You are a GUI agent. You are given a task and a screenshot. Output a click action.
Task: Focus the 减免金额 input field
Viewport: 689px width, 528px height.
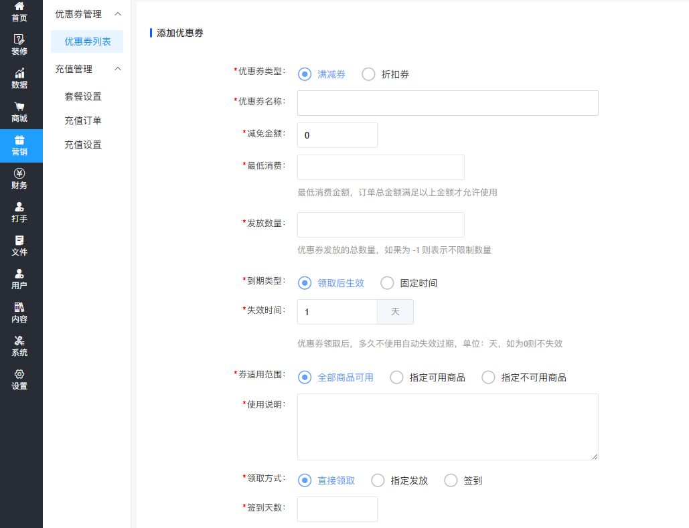pos(337,135)
